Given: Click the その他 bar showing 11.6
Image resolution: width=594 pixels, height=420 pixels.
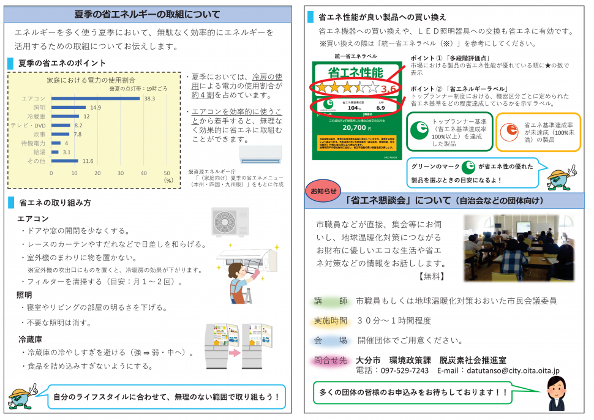Looking at the screenshot, I should 65,161.
